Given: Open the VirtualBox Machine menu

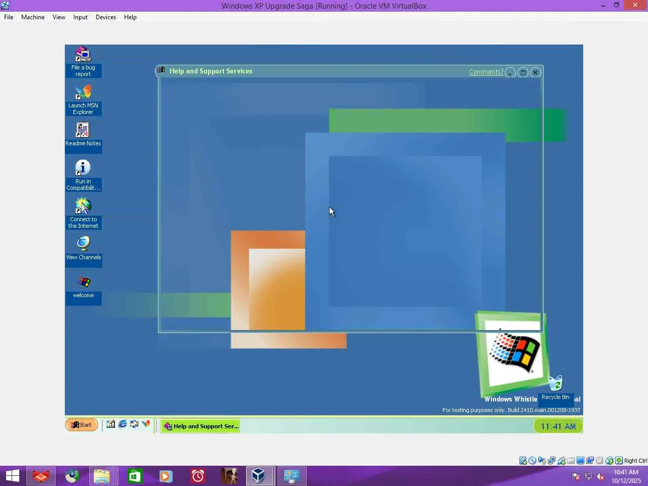Looking at the screenshot, I should click(33, 17).
